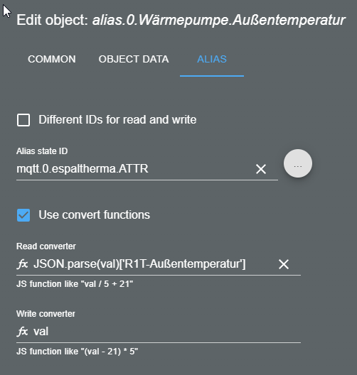This screenshot has height=375, width=357.
Task: Enable Different IDs for read and write
Action: pos(23,120)
